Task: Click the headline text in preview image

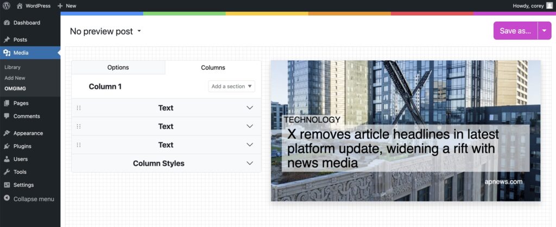Action: [x=393, y=148]
